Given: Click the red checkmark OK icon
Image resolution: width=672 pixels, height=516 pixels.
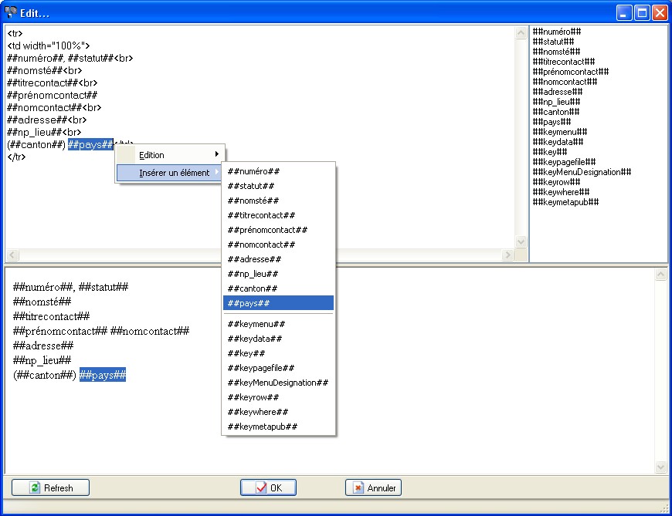Looking at the screenshot, I should [x=261, y=487].
